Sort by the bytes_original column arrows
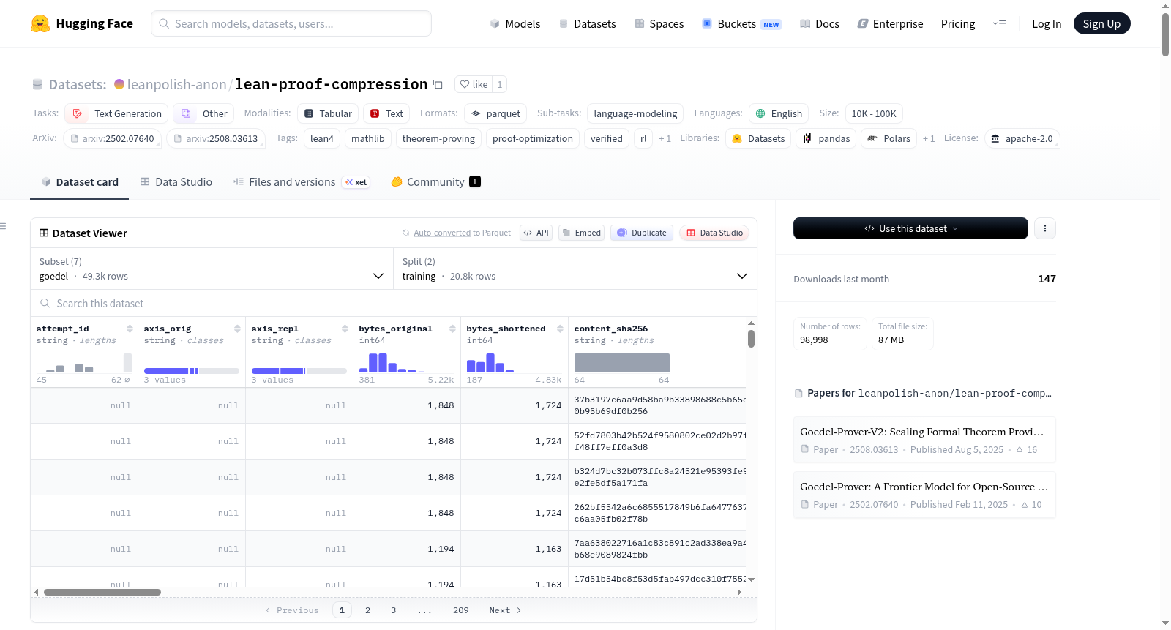 click(x=452, y=329)
